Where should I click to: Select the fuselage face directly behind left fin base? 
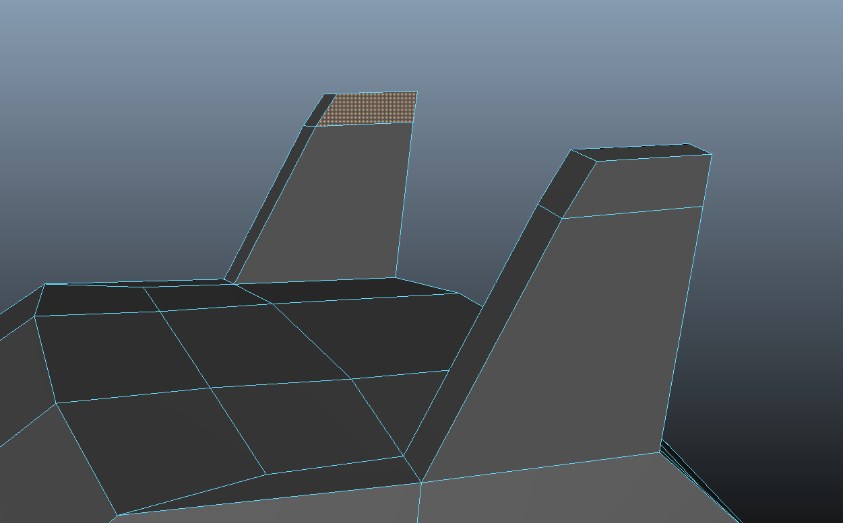point(350,291)
